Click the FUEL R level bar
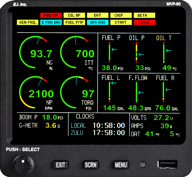Image resolution: width=192 pixels, height=177 pixels. tap(163, 92)
